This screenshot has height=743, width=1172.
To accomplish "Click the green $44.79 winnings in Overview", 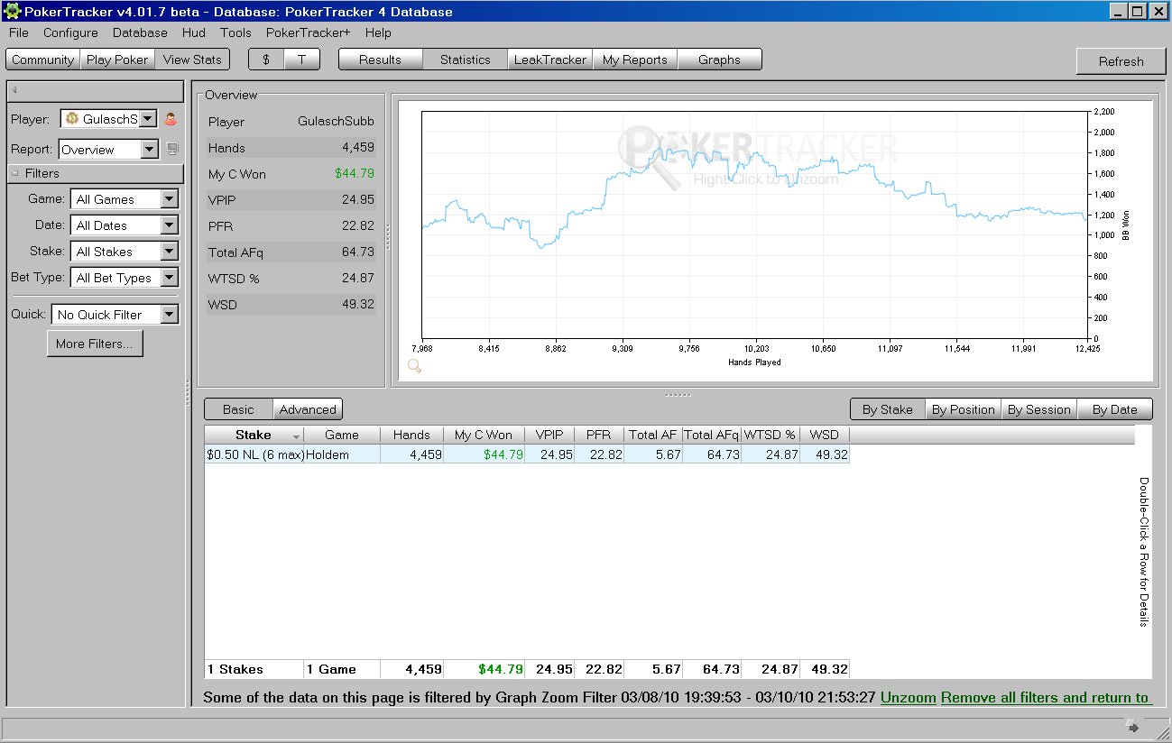I will [354, 173].
